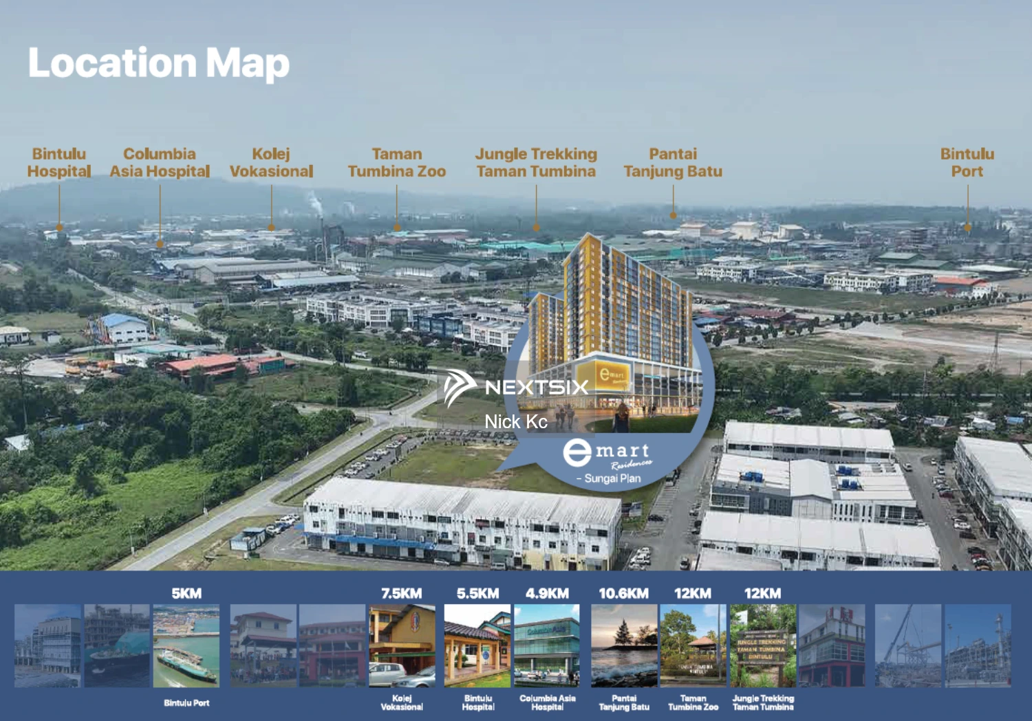The image size is (1032, 721).
Task: Click the Taman Tumbina Zoo label
Action: [x=396, y=163]
